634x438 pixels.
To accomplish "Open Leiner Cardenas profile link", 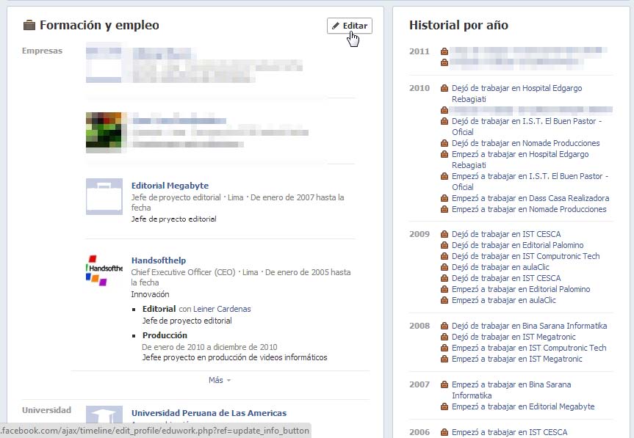I will click(222, 309).
